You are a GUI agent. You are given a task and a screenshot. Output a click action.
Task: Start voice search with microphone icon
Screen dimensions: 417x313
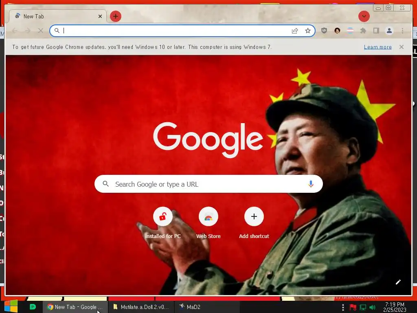tap(311, 184)
